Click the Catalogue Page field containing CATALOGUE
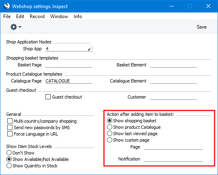 tap(69, 81)
